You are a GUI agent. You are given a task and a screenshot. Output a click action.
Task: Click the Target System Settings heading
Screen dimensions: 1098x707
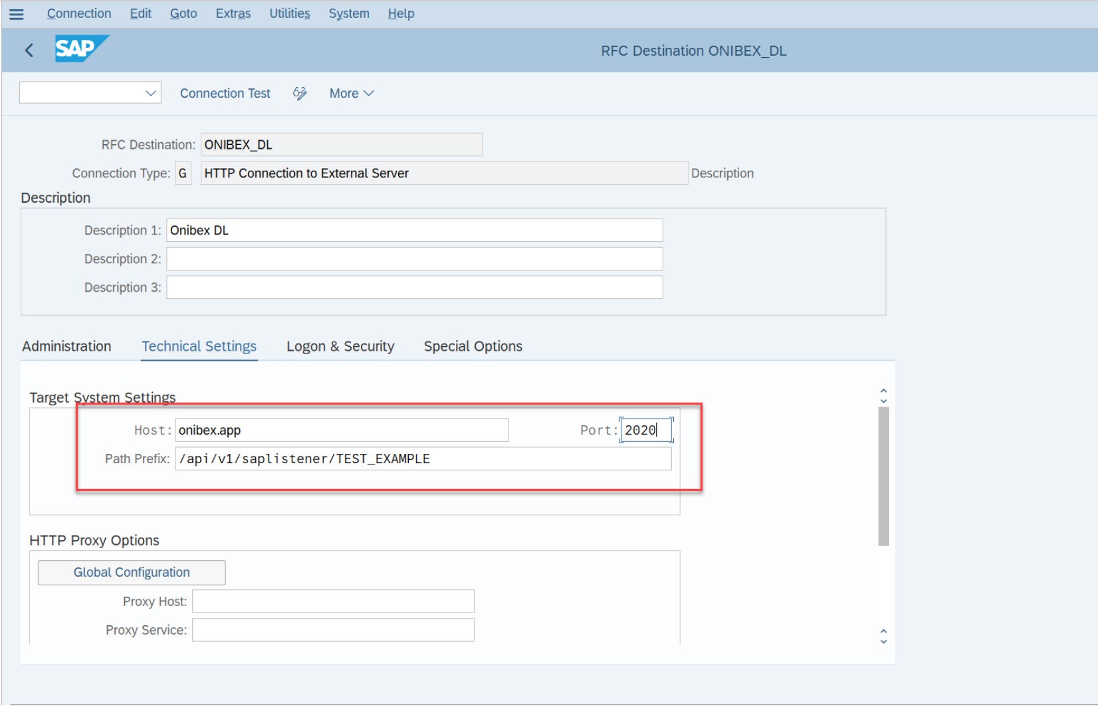point(102,397)
